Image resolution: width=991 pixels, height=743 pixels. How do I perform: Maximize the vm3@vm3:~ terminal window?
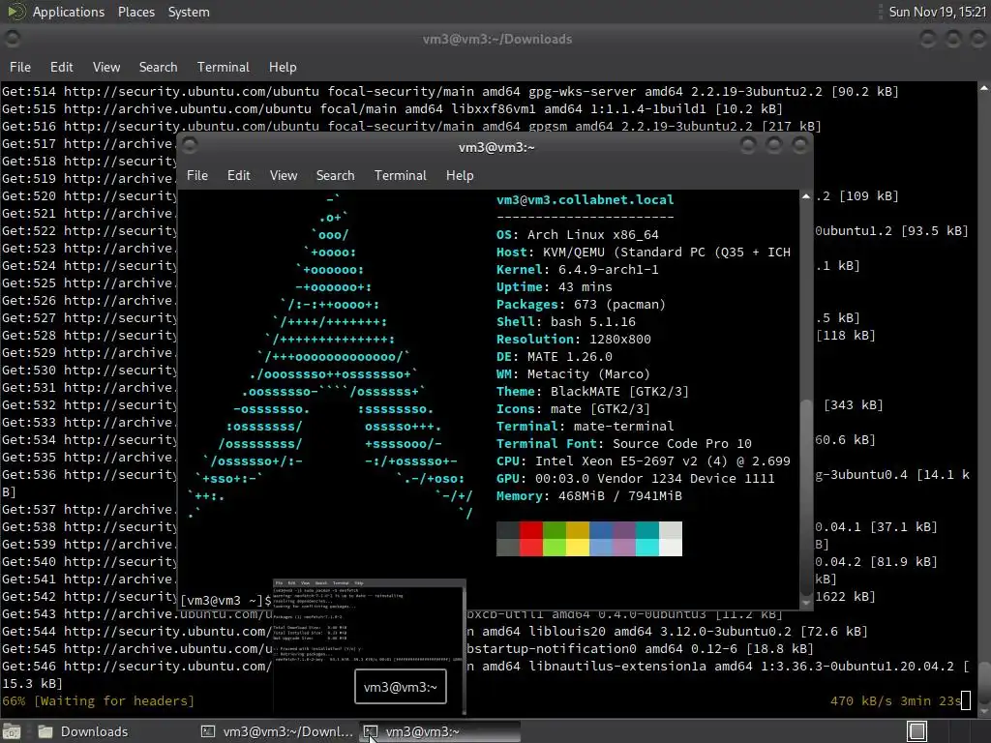tap(774, 146)
